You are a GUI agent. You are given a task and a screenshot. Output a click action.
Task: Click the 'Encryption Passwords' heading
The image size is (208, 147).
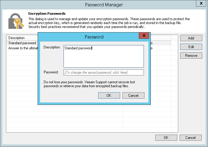(x=47, y=14)
